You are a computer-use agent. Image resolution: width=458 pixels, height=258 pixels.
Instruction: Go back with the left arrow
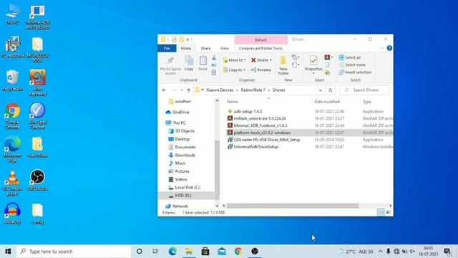pyautogui.click(x=164, y=90)
